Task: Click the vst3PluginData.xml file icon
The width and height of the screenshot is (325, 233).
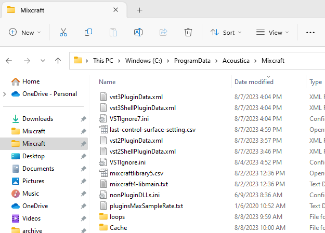Action: 103,97
